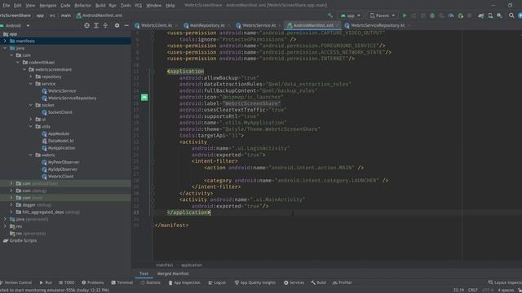This screenshot has width=522, height=293.
Task: Select the Text manifest view tab
Action: pyautogui.click(x=144, y=273)
